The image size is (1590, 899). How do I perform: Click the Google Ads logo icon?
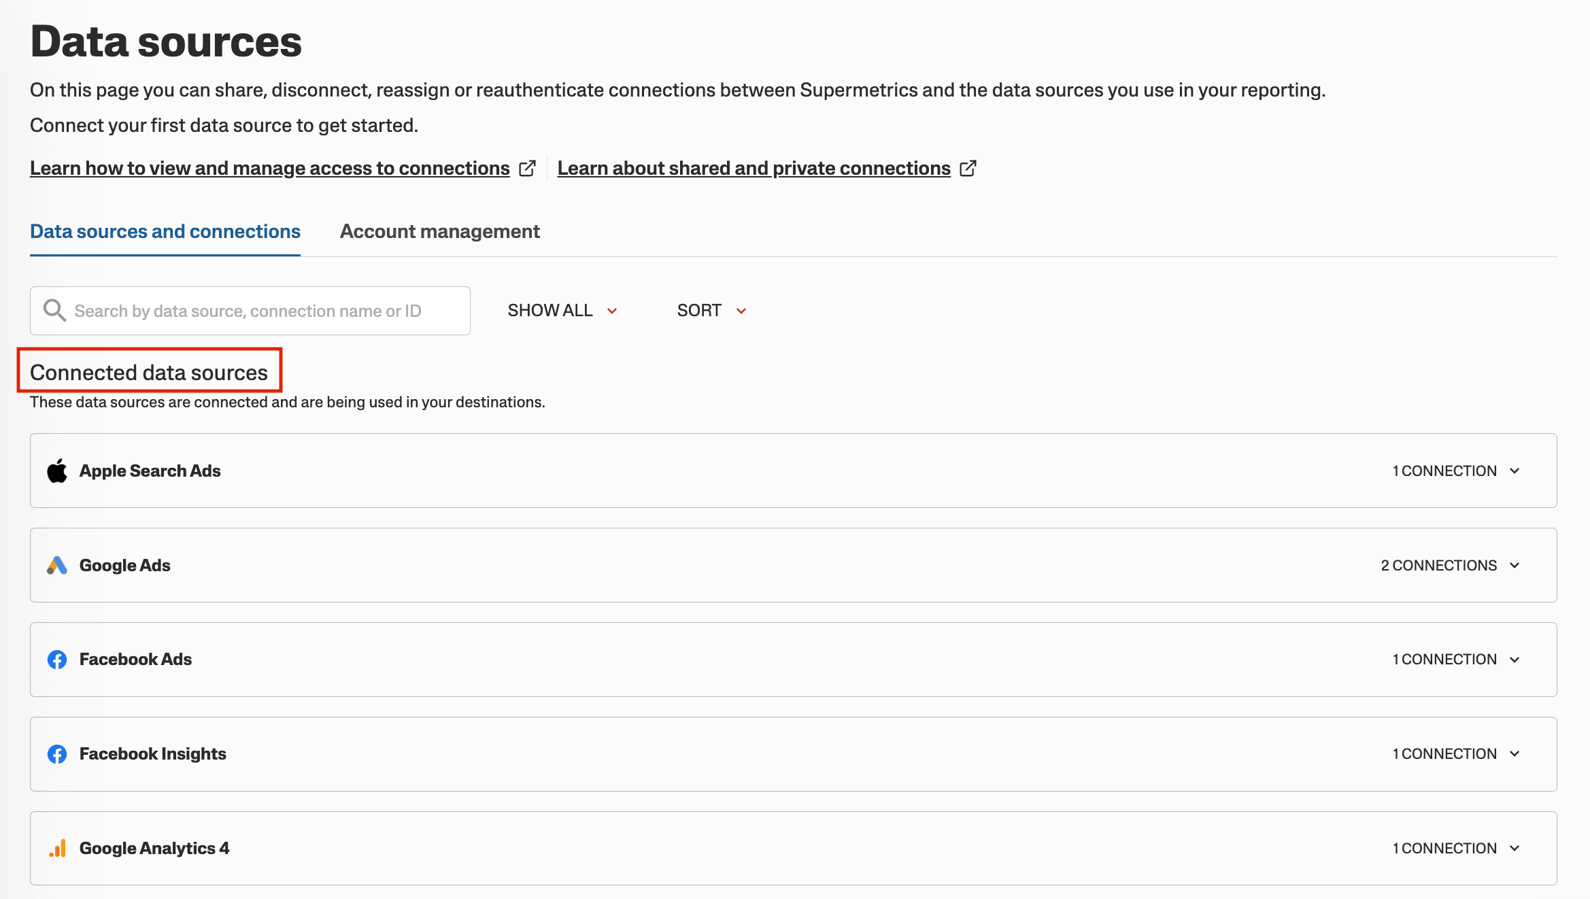point(57,565)
